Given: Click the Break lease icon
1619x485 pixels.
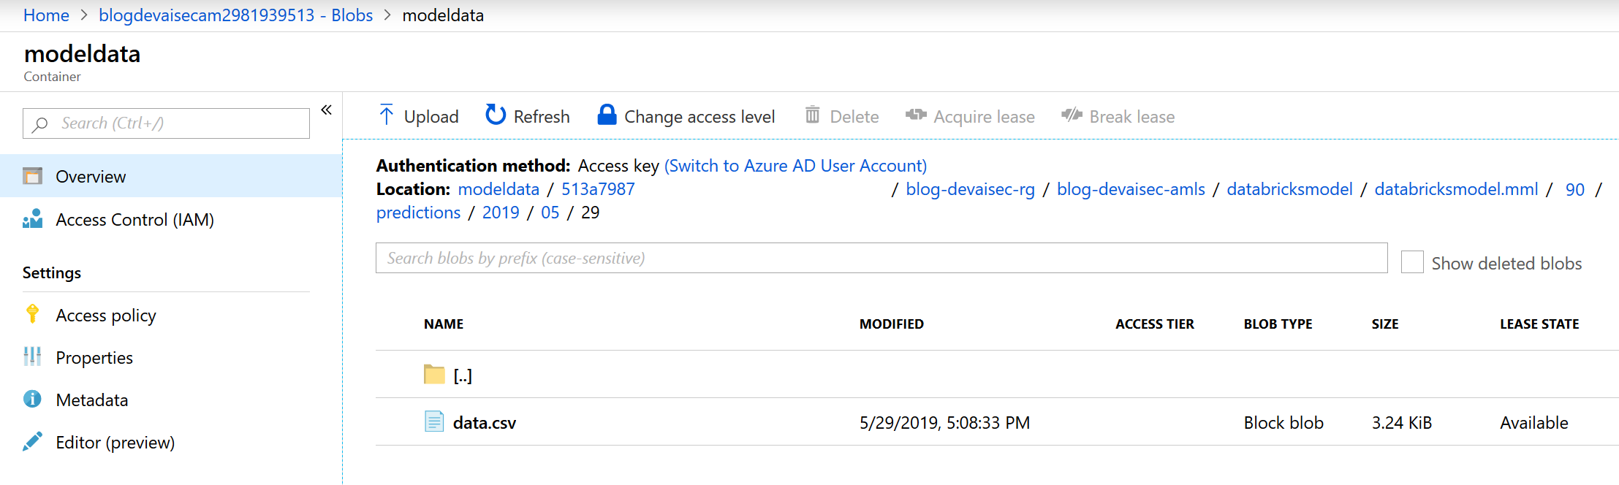Looking at the screenshot, I should [x=1072, y=115].
